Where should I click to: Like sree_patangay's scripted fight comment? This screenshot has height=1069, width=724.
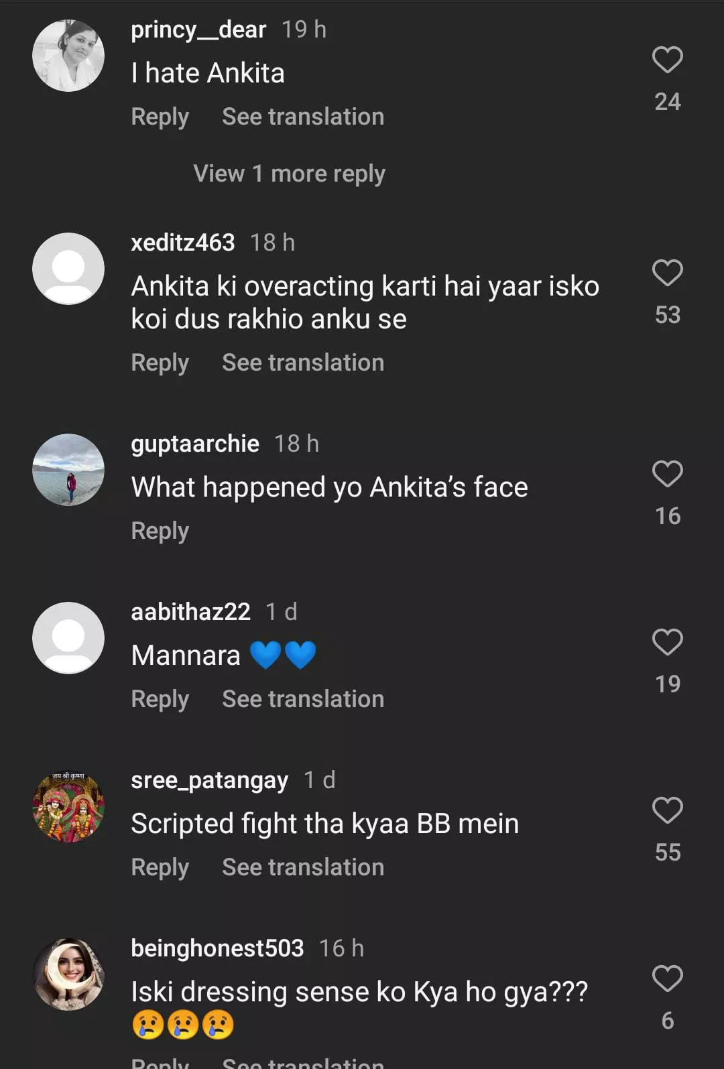pos(667,811)
